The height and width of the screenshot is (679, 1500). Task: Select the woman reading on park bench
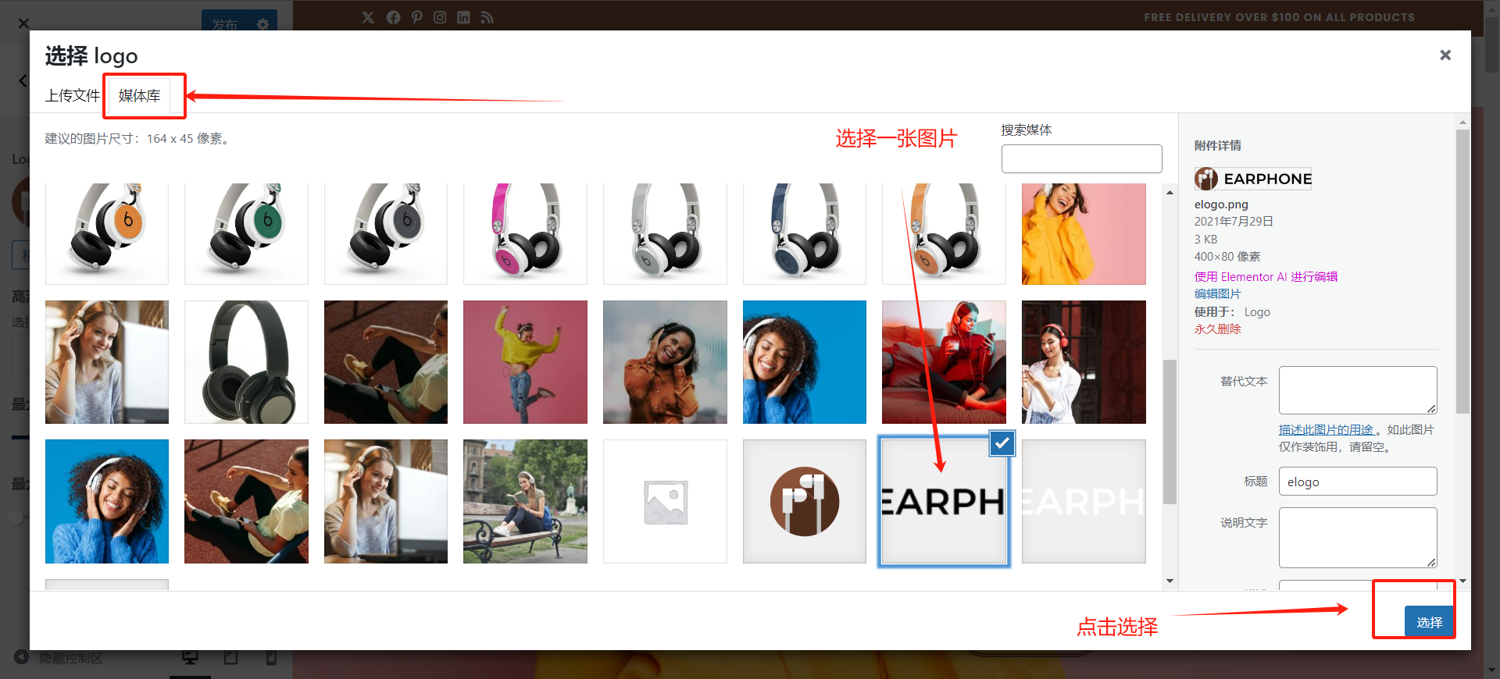pyautogui.click(x=525, y=501)
